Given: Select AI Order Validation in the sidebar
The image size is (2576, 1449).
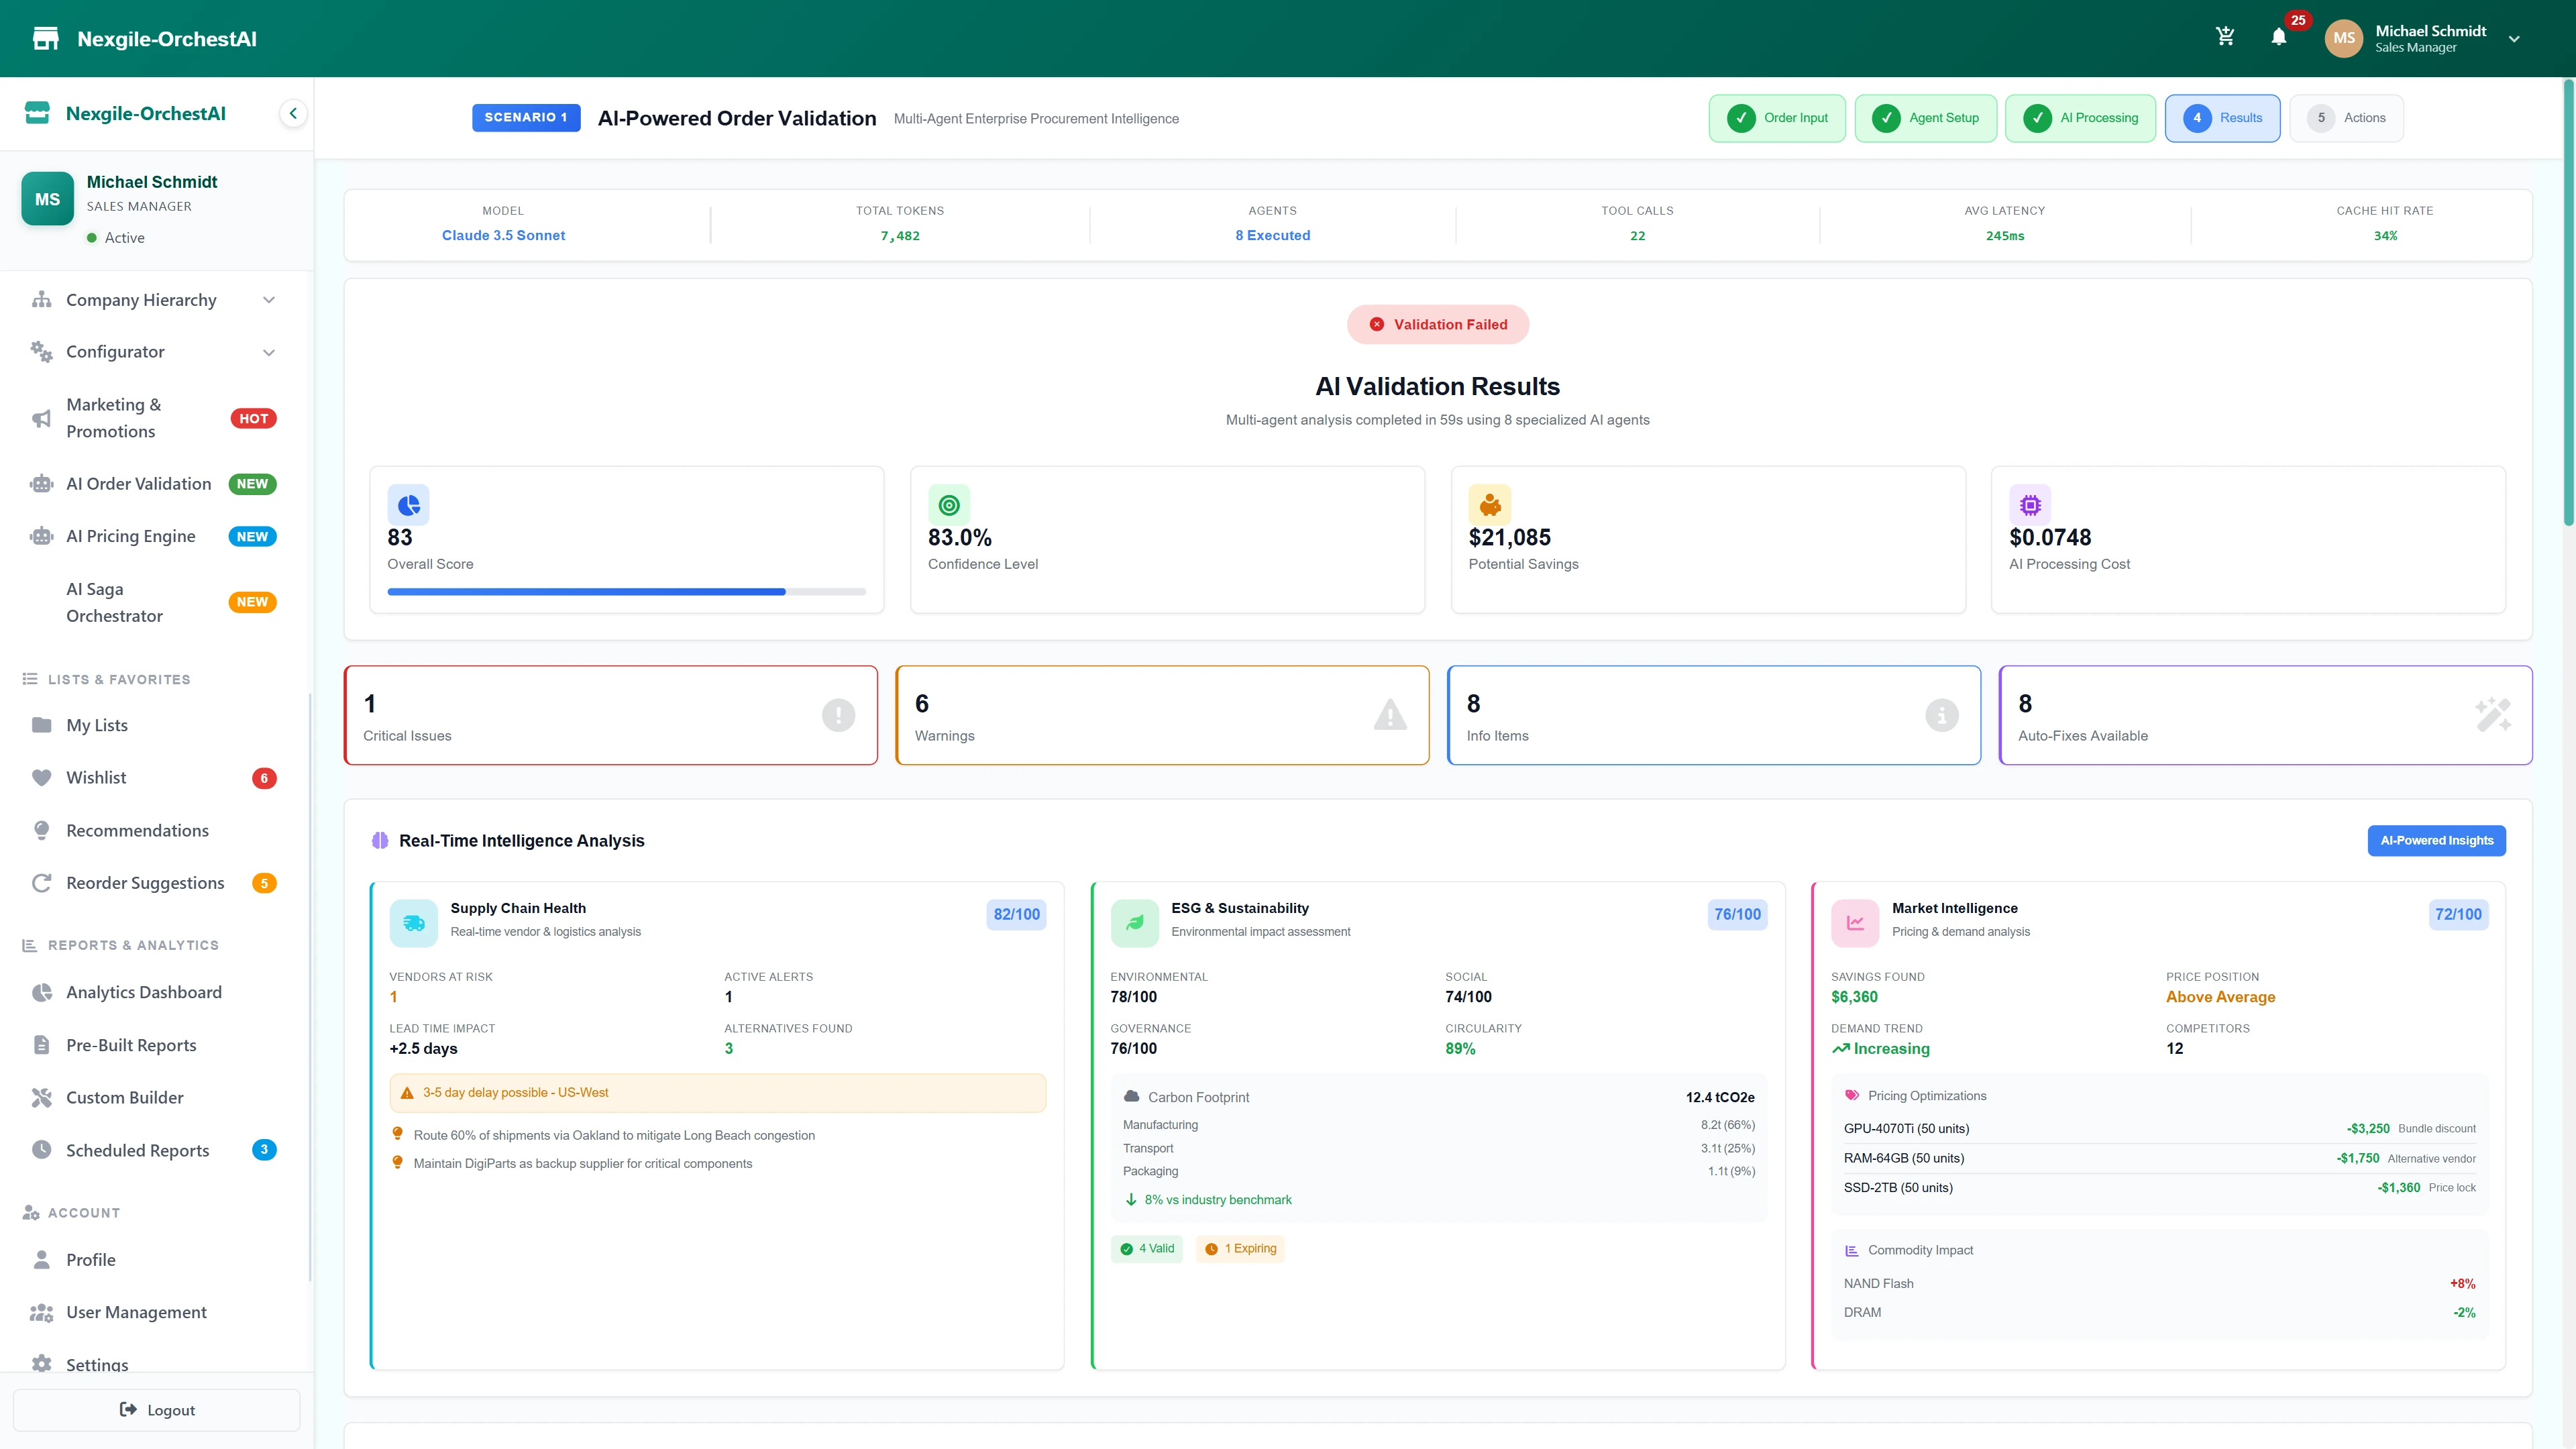Looking at the screenshot, I should point(139,483).
